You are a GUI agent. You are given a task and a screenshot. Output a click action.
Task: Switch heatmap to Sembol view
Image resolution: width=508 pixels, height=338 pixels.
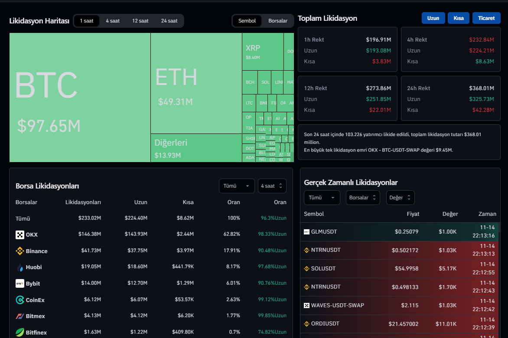[x=247, y=21]
